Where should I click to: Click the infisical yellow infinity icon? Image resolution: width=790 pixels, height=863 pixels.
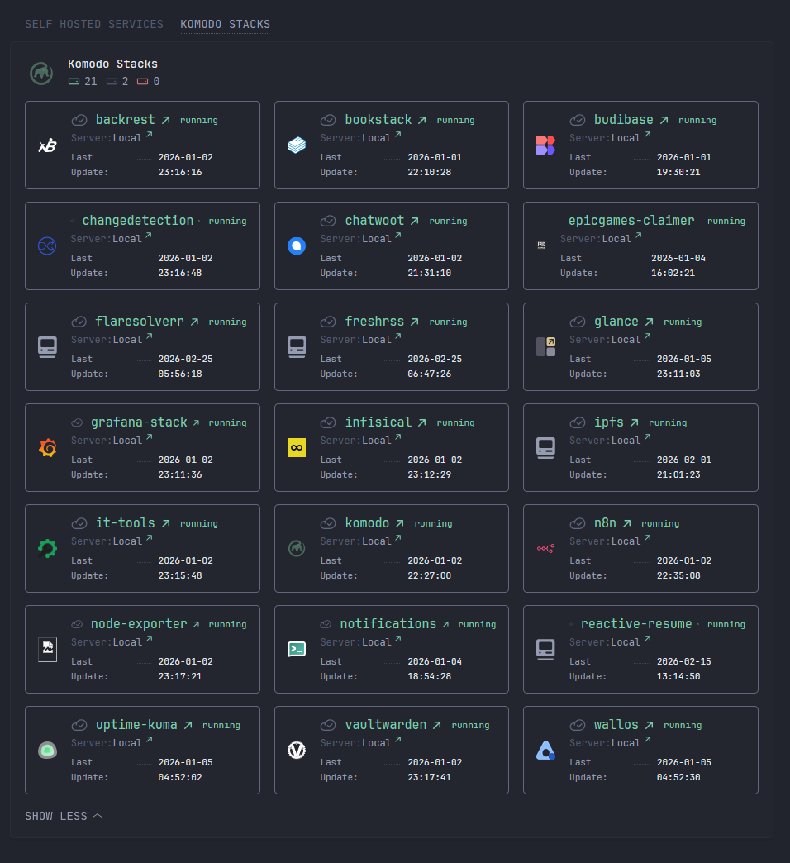point(297,447)
